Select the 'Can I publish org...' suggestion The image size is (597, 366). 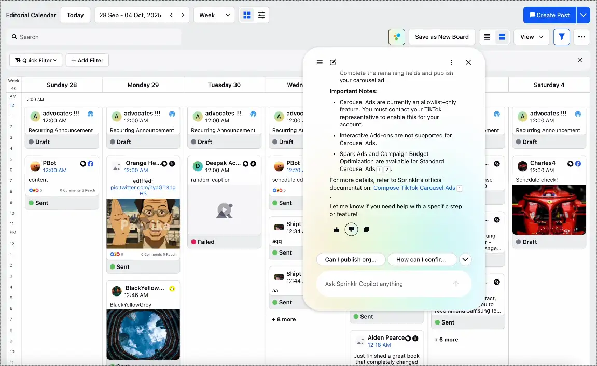350,260
